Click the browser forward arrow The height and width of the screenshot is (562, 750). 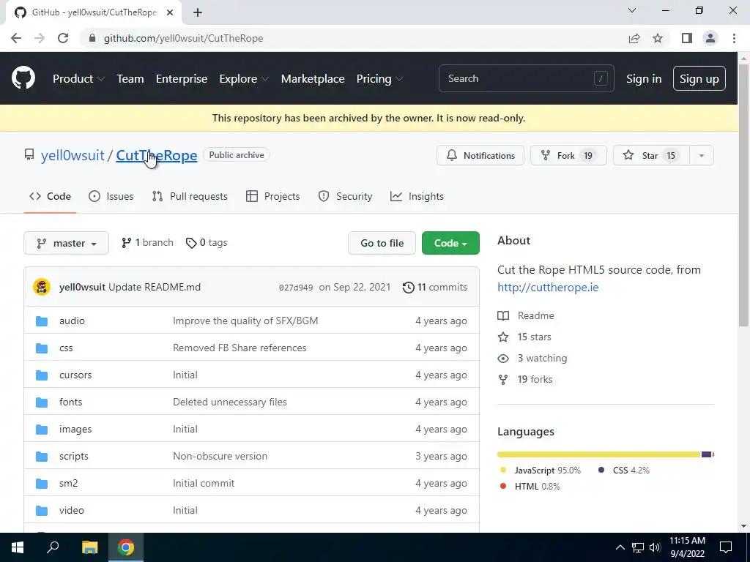[x=40, y=38]
